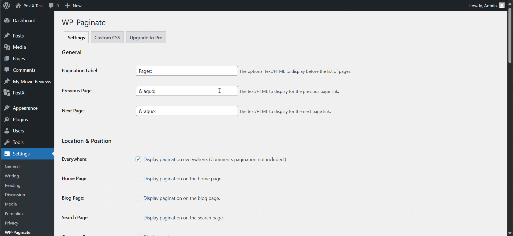Enable pagination on the home page

pos(138,179)
